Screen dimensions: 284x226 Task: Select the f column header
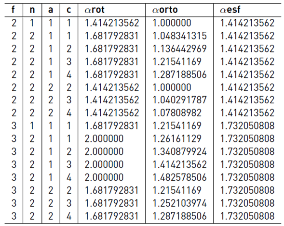[x=13, y=10]
